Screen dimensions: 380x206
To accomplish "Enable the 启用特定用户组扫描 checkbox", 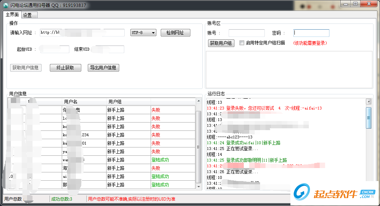I will 242,43.
